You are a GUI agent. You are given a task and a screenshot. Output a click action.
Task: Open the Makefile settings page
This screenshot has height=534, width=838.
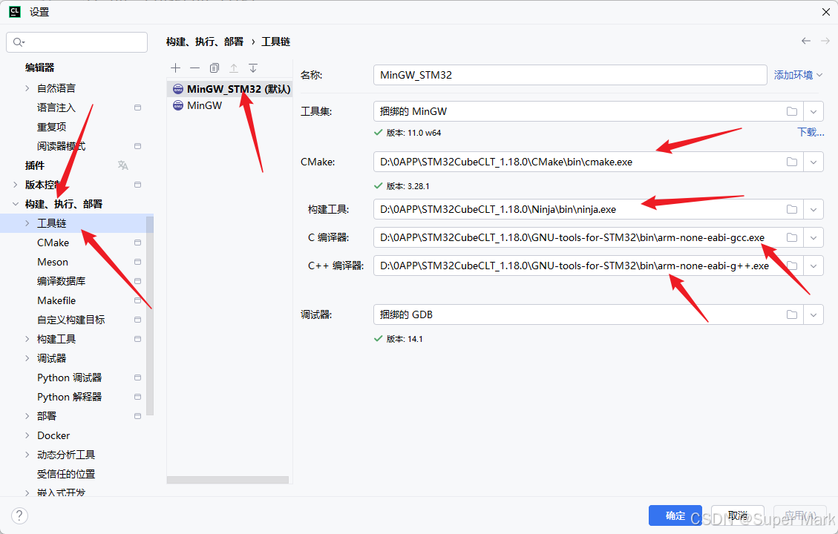click(x=56, y=300)
